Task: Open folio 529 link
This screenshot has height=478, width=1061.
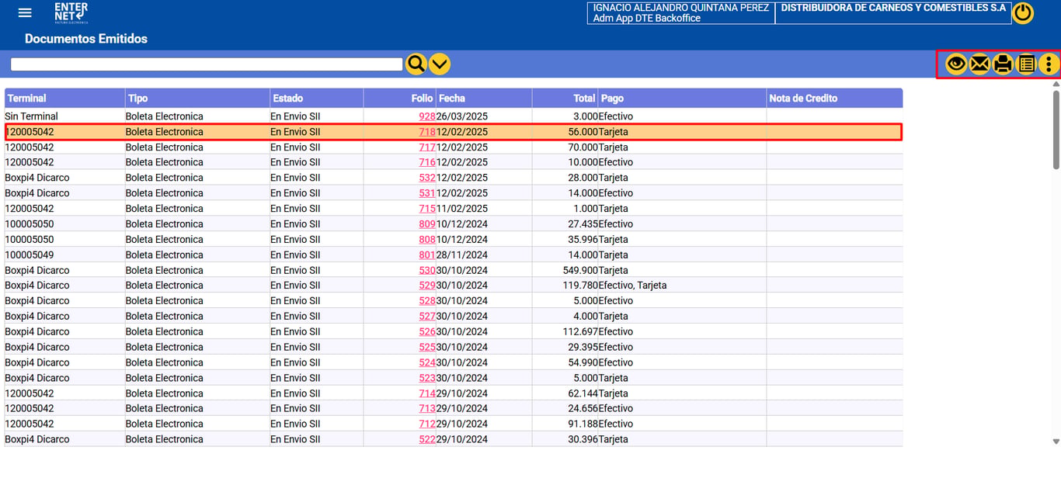Action: point(427,286)
